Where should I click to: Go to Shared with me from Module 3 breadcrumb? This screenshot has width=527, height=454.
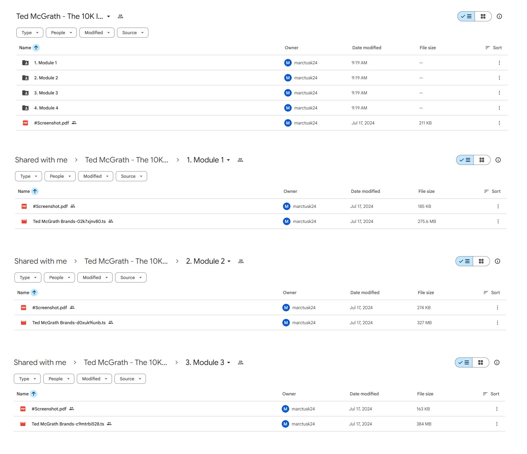tap(40, 362)
